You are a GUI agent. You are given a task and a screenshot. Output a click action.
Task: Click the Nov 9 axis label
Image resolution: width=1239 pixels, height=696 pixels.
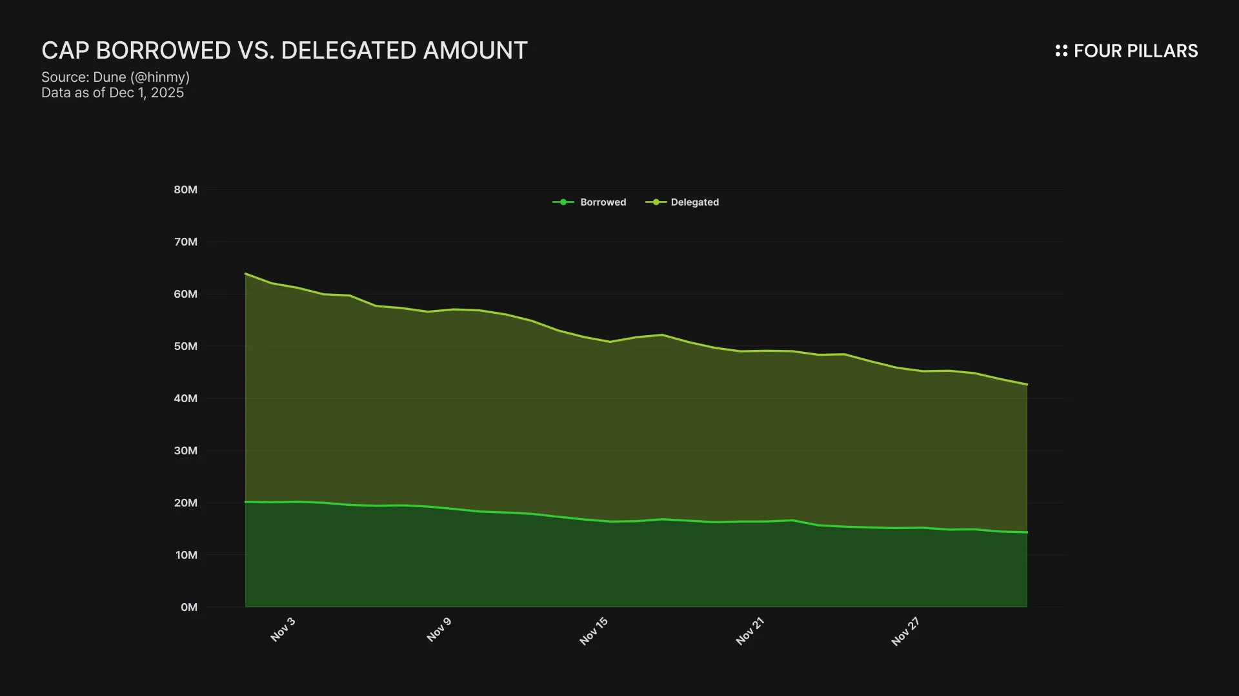tap(439, 630)
